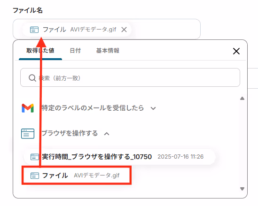
Task: Close the value picker panel
Action: point(236,51)
